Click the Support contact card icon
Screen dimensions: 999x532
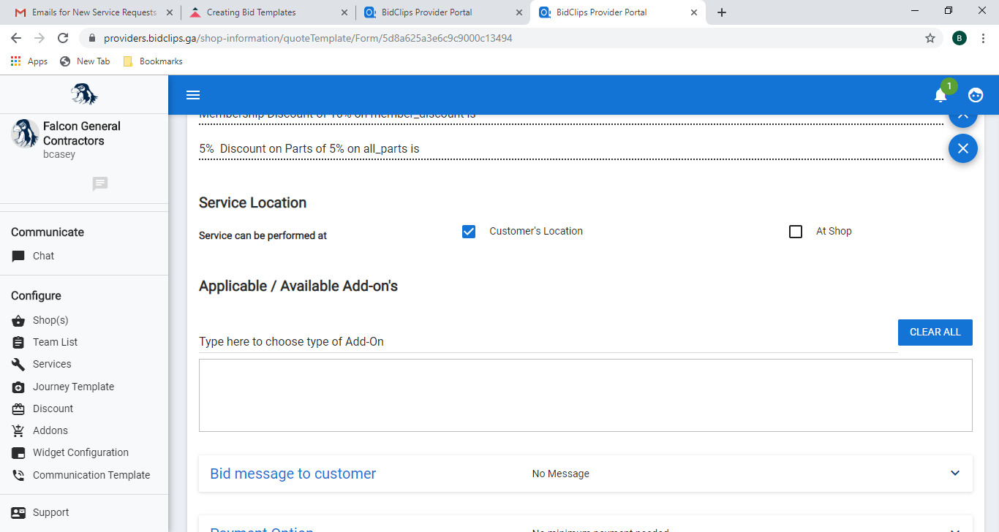(18, 513)
